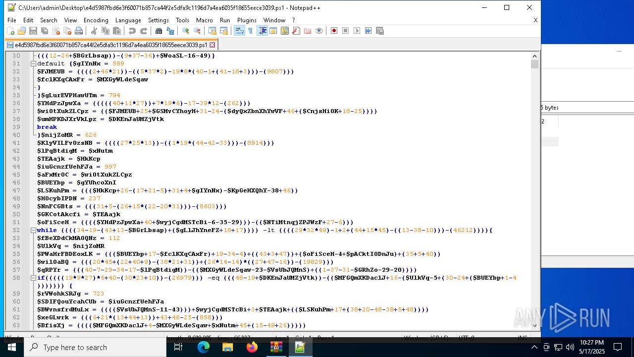
Task: Open the user defined language icon
Action: click(x=273, y=31)
